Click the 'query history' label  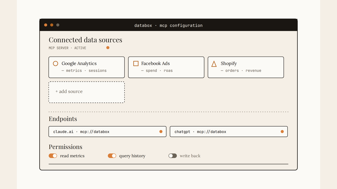point(132,156)
